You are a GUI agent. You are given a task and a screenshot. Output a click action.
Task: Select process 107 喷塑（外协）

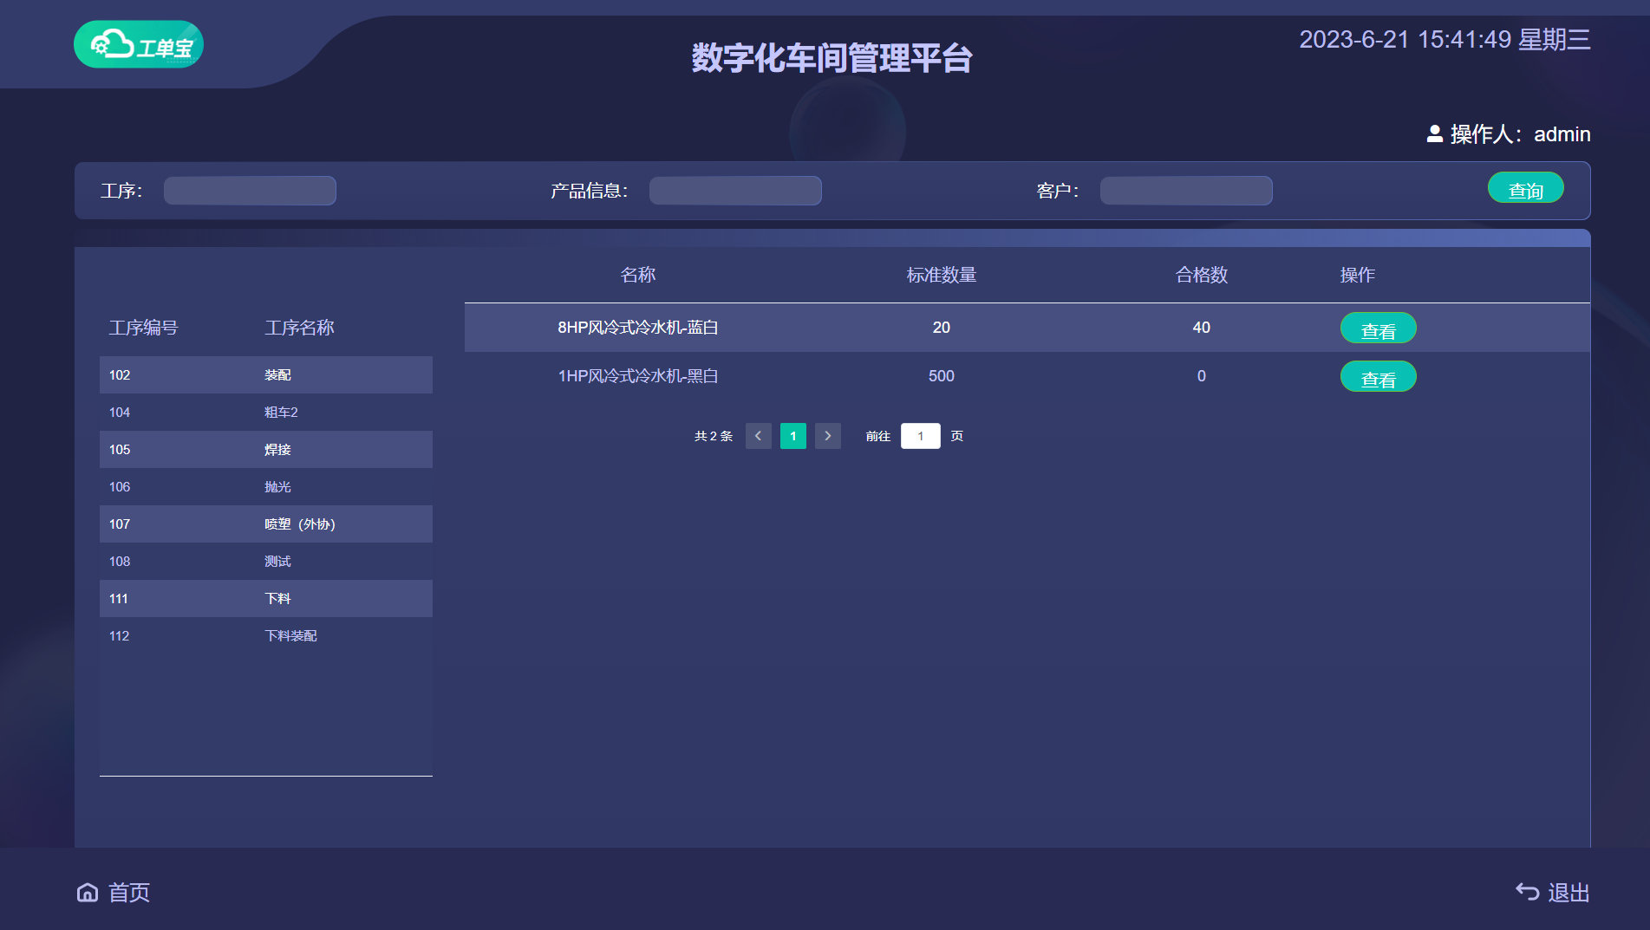266,524
